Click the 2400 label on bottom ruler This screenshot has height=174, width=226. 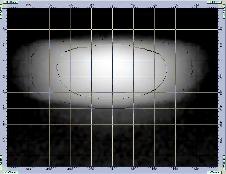click(x=197, y=169)
